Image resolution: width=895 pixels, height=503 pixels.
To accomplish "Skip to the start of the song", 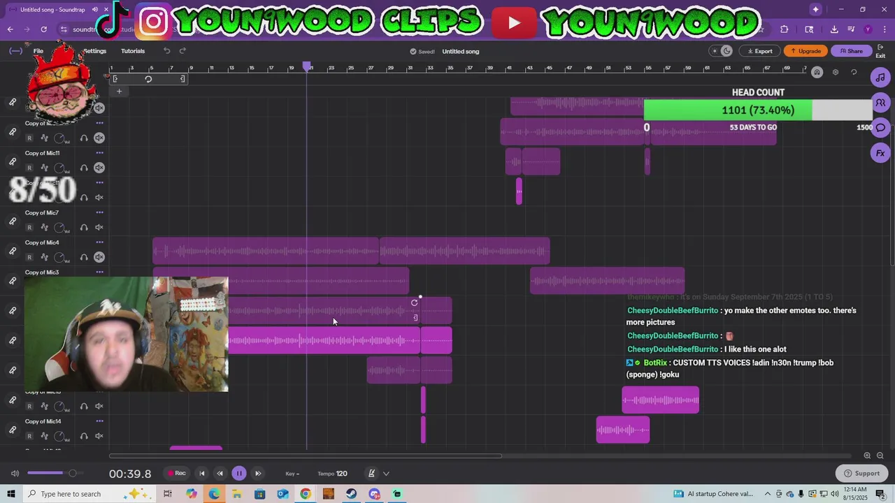I will click(202, 474).
